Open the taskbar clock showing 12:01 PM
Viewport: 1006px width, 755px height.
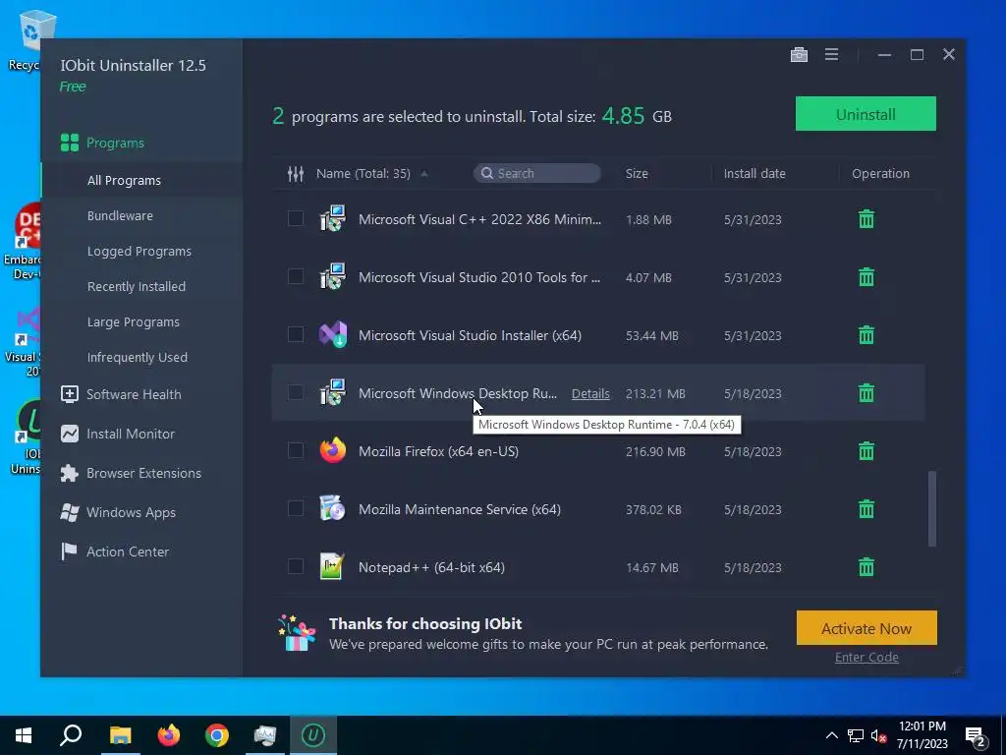click(922, 735)
